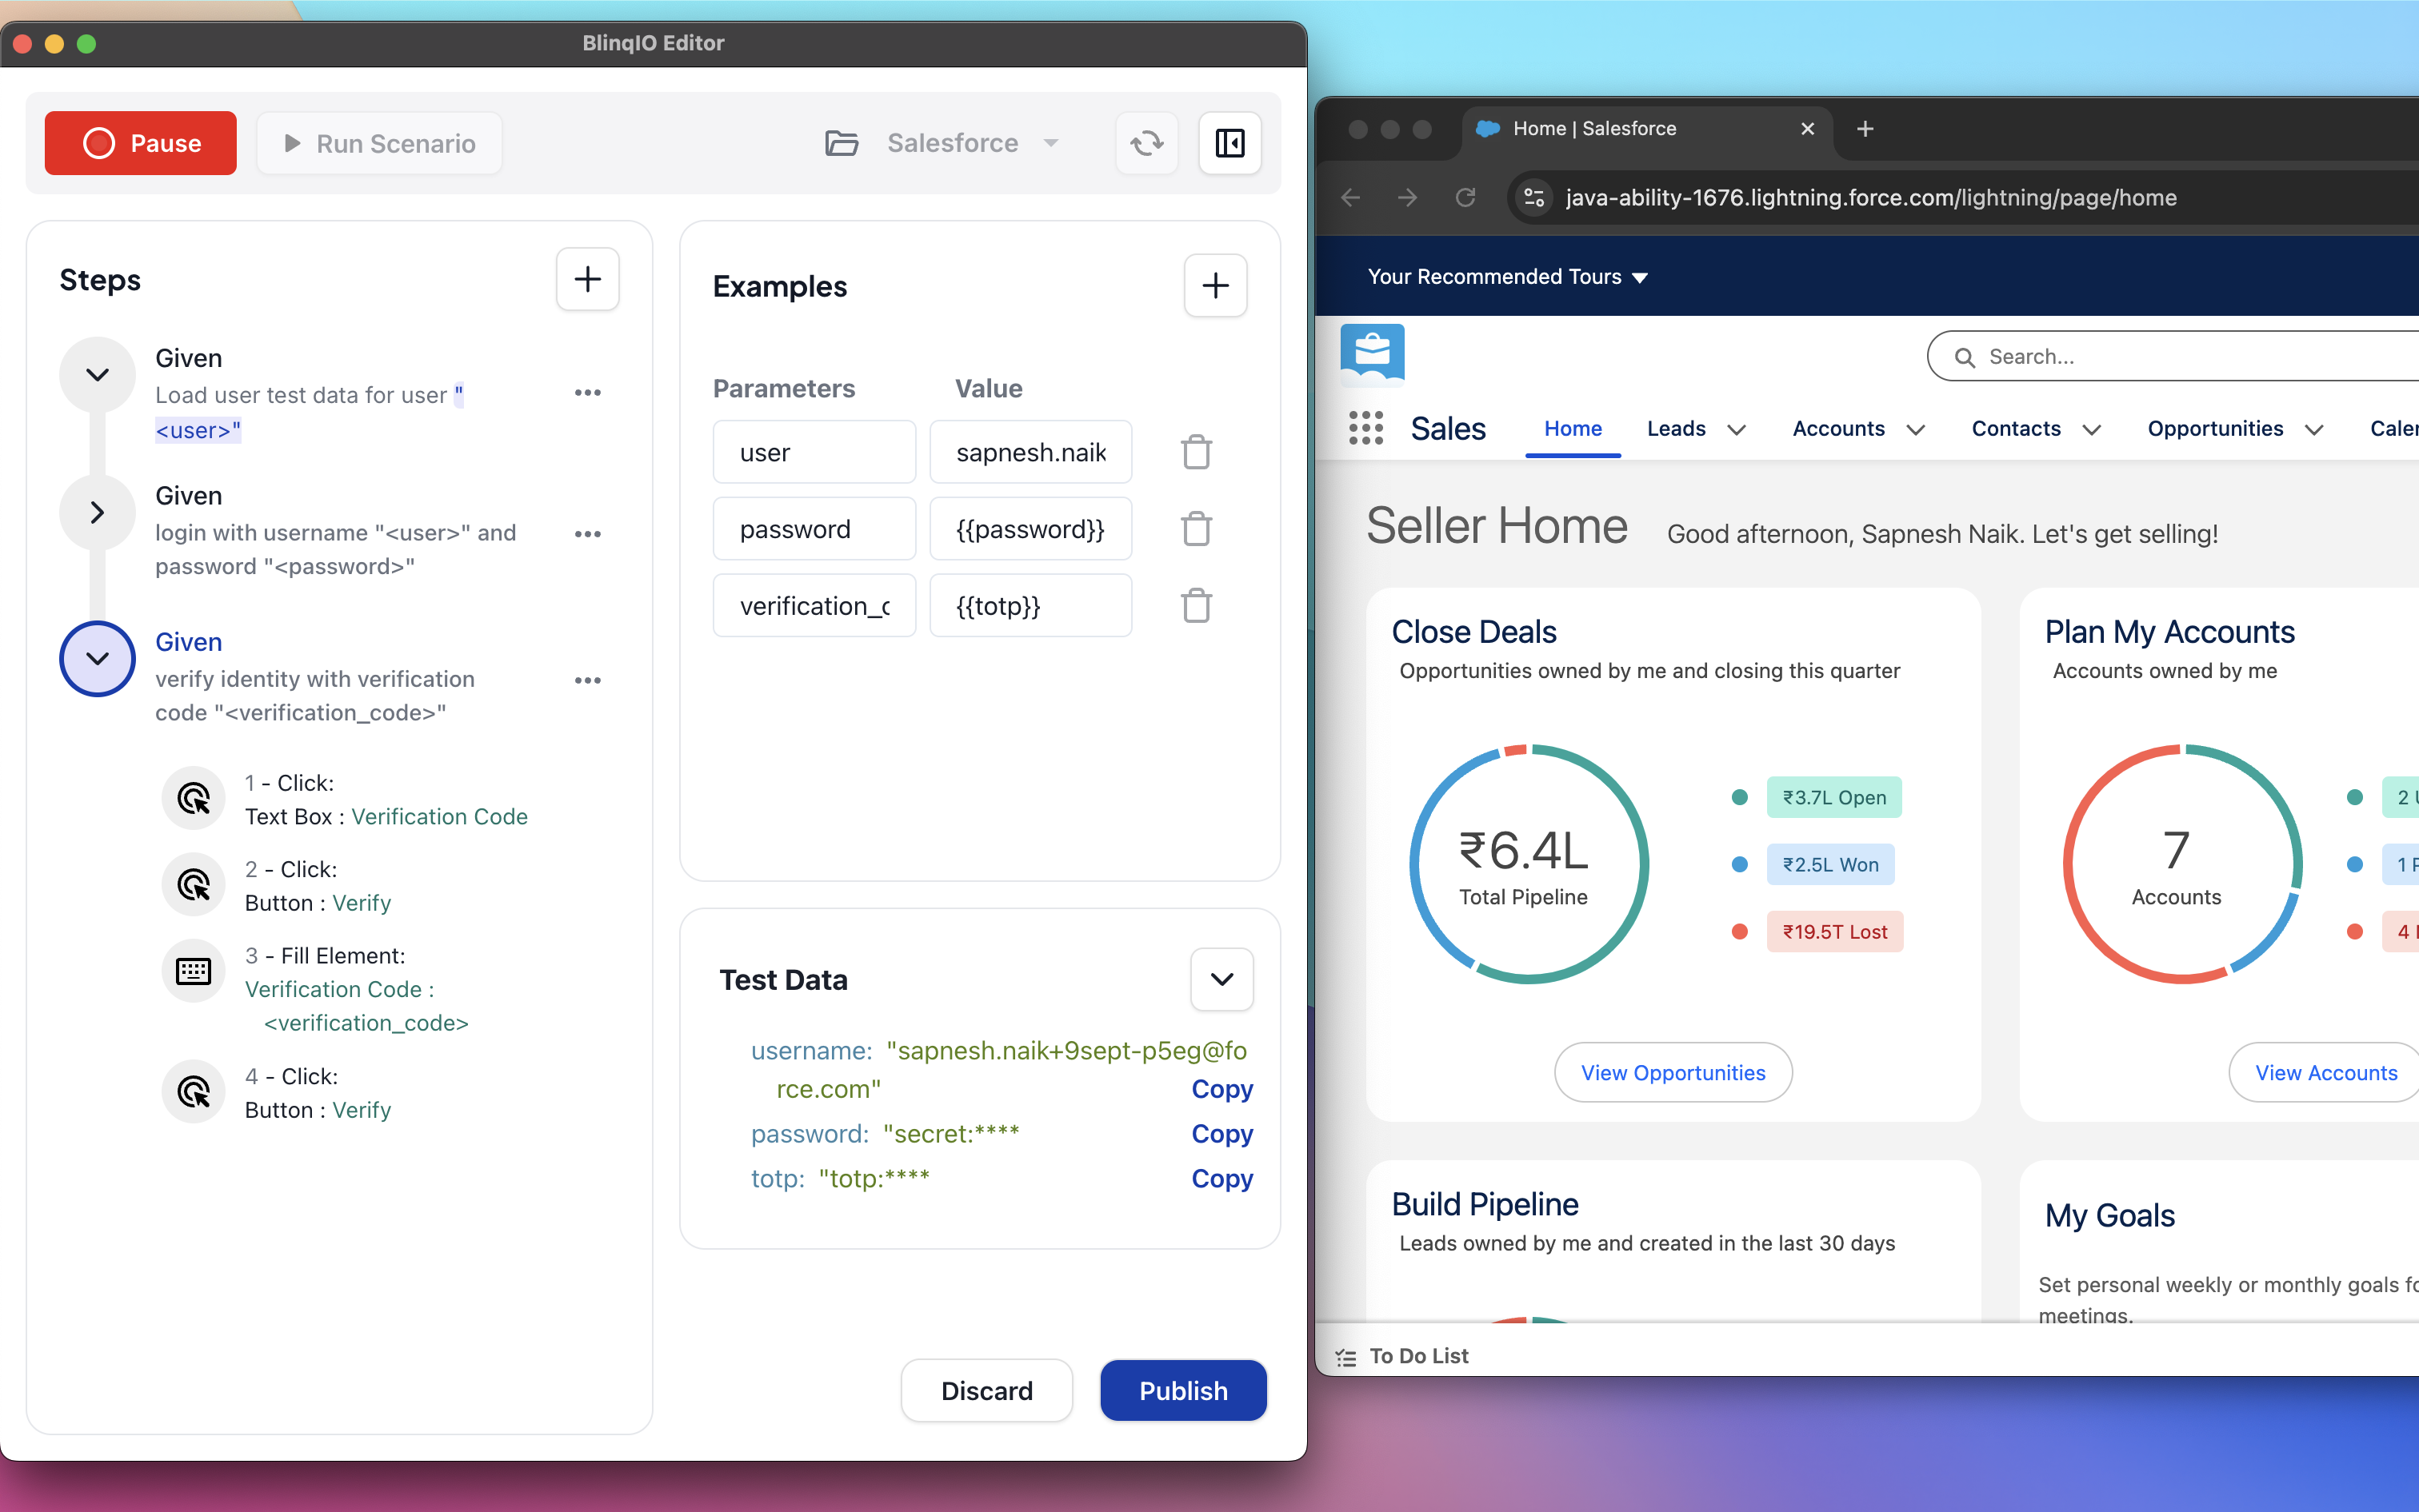2419x1512 pixels.
Task: Click the 7 Accounts donut chart
Action: click(x=2182, y=864)
